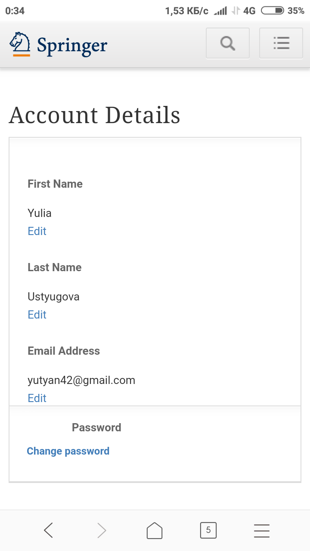Go back with browser back arrow
Viewport: 310px width, 551px height.
49,530
